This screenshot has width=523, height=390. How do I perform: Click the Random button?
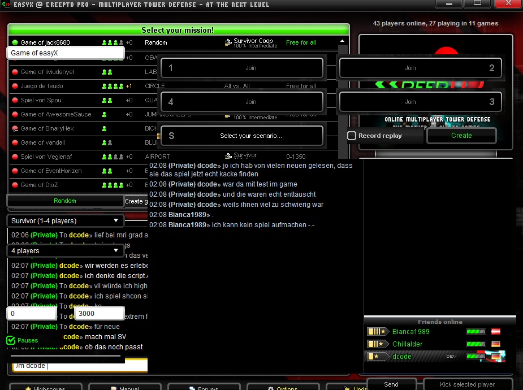click(x=65, y=201)
